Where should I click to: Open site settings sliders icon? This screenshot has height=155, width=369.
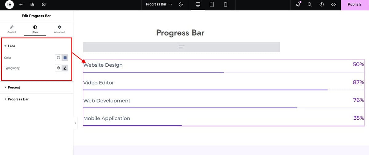click(32, 5)
